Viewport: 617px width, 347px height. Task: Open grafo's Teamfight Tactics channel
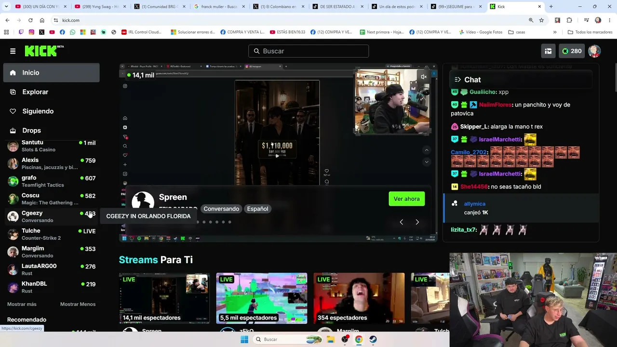(52, 181)
